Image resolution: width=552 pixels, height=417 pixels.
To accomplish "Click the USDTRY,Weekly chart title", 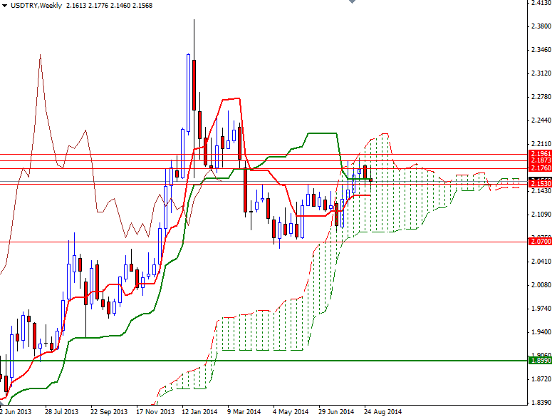I will click(x=36, y=6).
